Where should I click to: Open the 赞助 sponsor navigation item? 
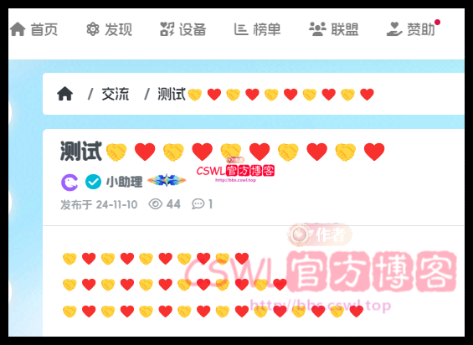(411, 29)
